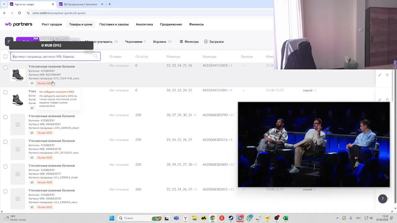Open the Windows Start menu

tap(112, 218)
